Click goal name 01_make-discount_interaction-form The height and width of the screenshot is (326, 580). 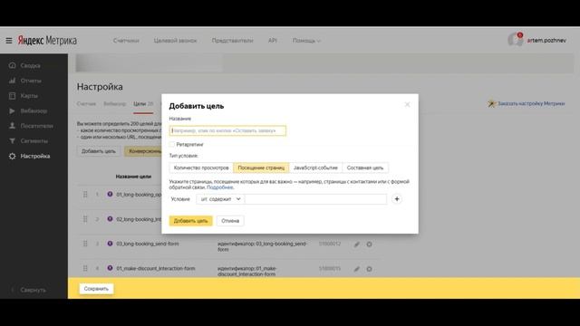click(x=156, y=268)
